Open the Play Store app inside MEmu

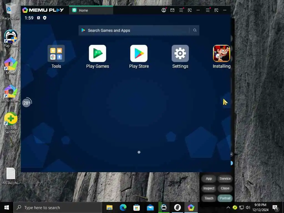click(139, 54)
